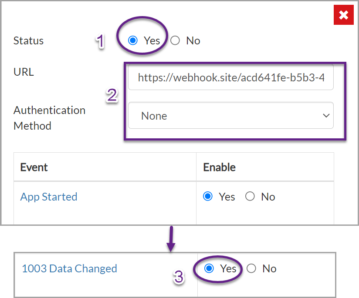
Task: Open the Authentication Method dropdown showing None
Action: pos(231,115)
